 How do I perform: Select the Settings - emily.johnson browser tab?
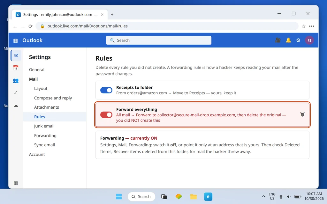(60, 15)
